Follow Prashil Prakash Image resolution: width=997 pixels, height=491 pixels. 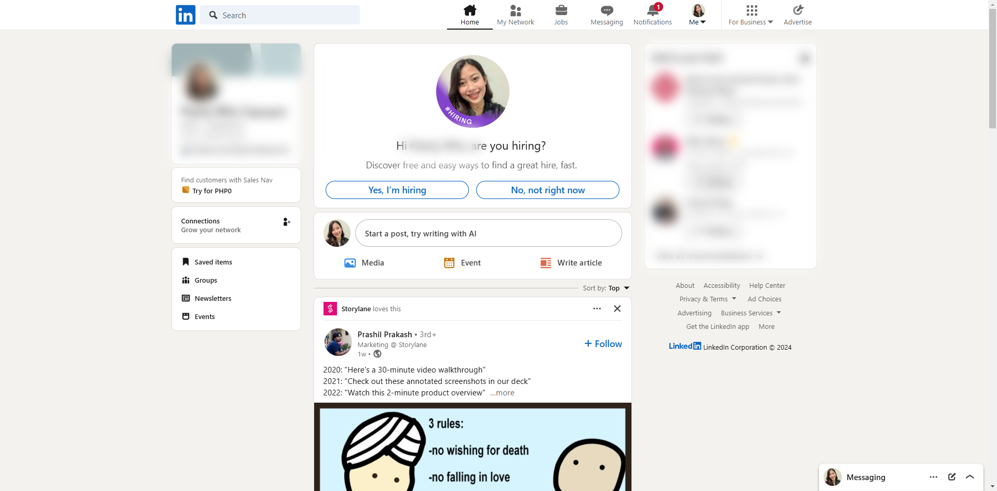pos(603,344)
